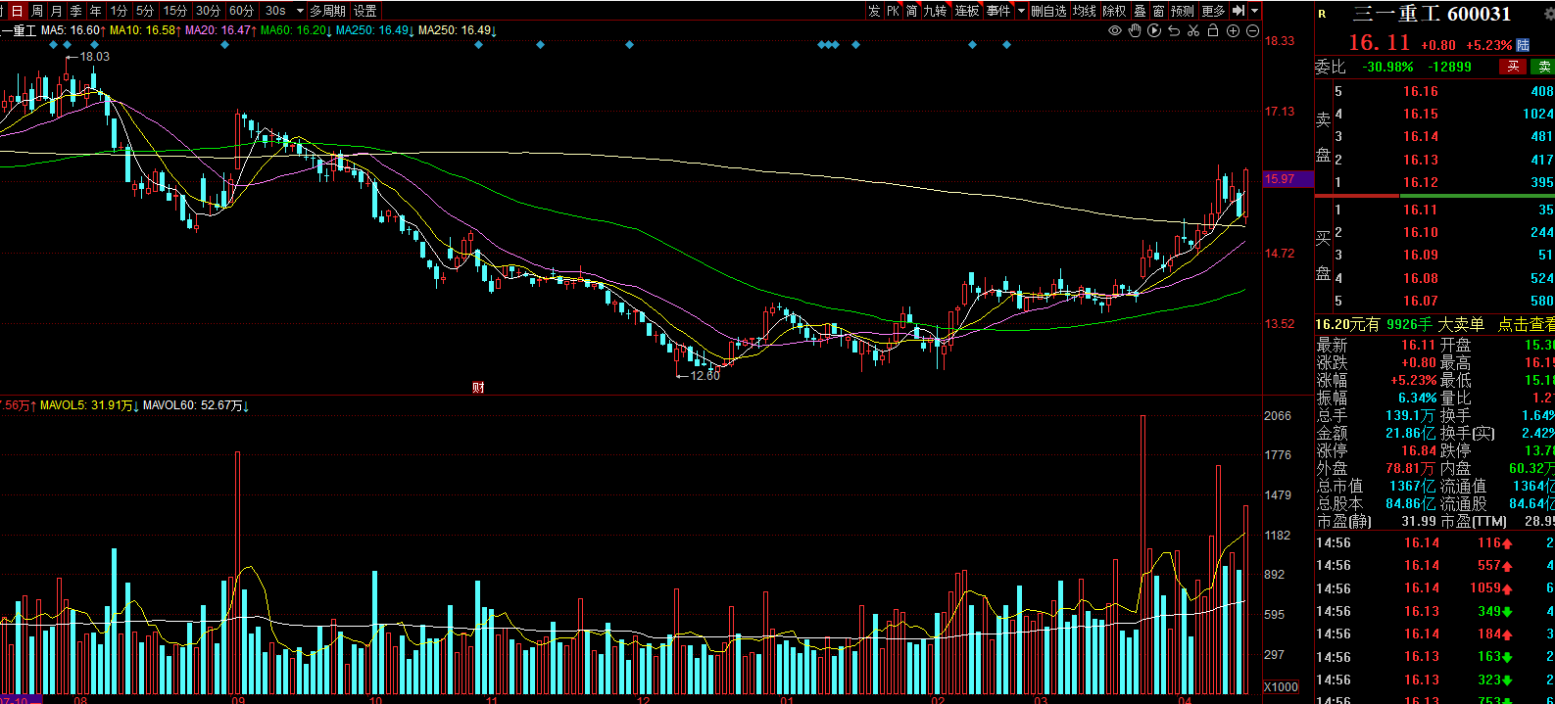Expand dropdown arrow at toolbar right end

[x=1254, y=11]
